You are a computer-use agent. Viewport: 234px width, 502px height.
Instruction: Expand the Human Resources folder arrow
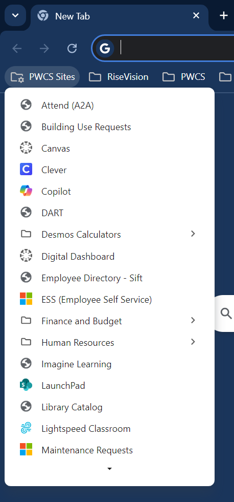pos(193,342)
